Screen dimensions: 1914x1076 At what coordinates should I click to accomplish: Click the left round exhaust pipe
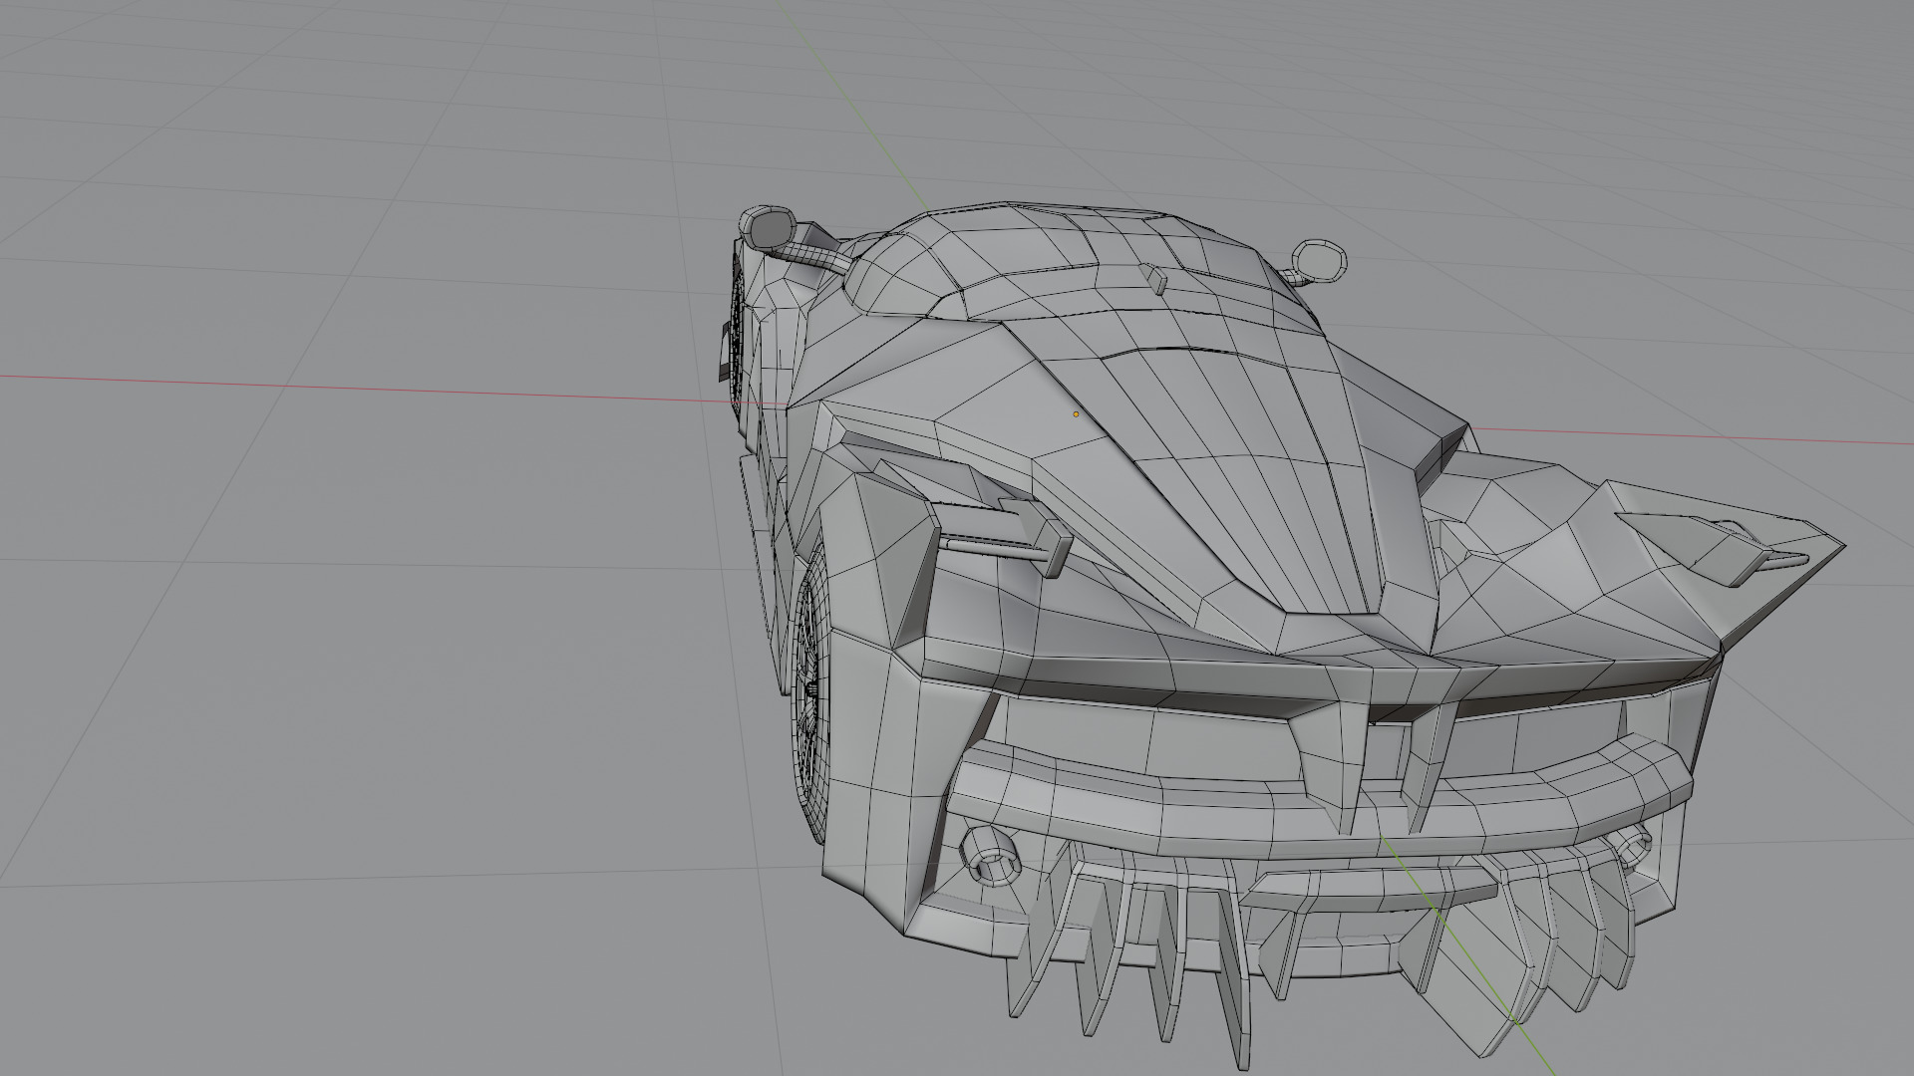pyautogui.click(x=991, y=855)
